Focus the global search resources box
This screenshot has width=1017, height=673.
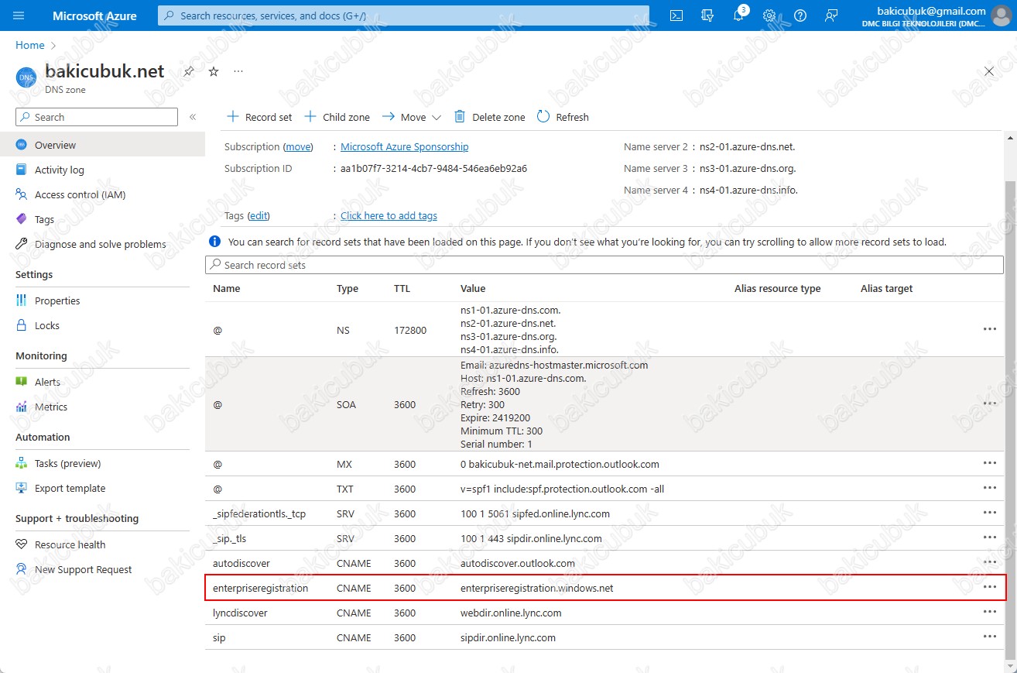(x=403, y=15)
